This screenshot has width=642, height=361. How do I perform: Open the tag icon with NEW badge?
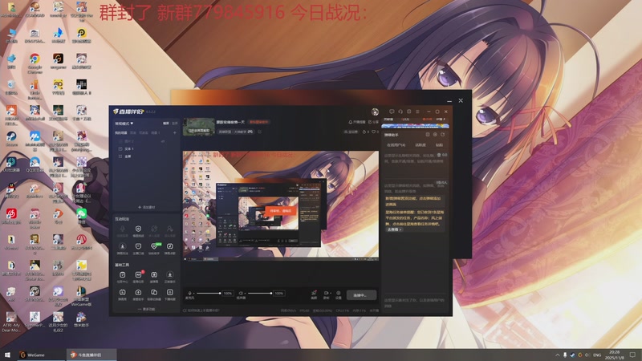(154, 246)
